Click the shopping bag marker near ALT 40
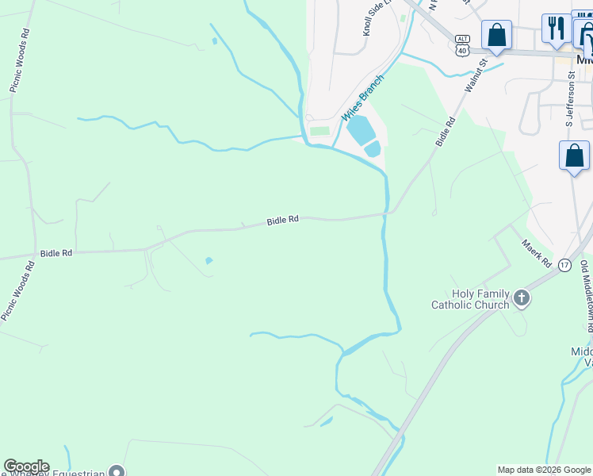The image size is (593, 476). pyautogui.click(x=496, y=37)
